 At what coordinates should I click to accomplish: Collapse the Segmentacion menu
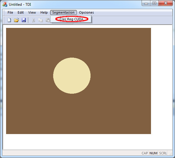(x=63, y=12)
